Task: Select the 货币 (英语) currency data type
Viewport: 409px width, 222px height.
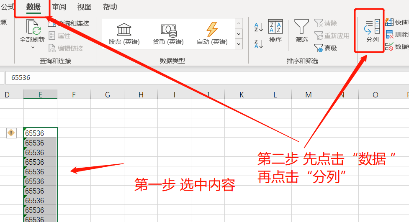Action: pos(168,34)
